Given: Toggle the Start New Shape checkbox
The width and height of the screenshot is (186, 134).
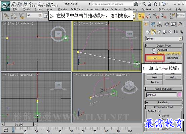Looking at the screenshot, I should (x=154, y=53).
